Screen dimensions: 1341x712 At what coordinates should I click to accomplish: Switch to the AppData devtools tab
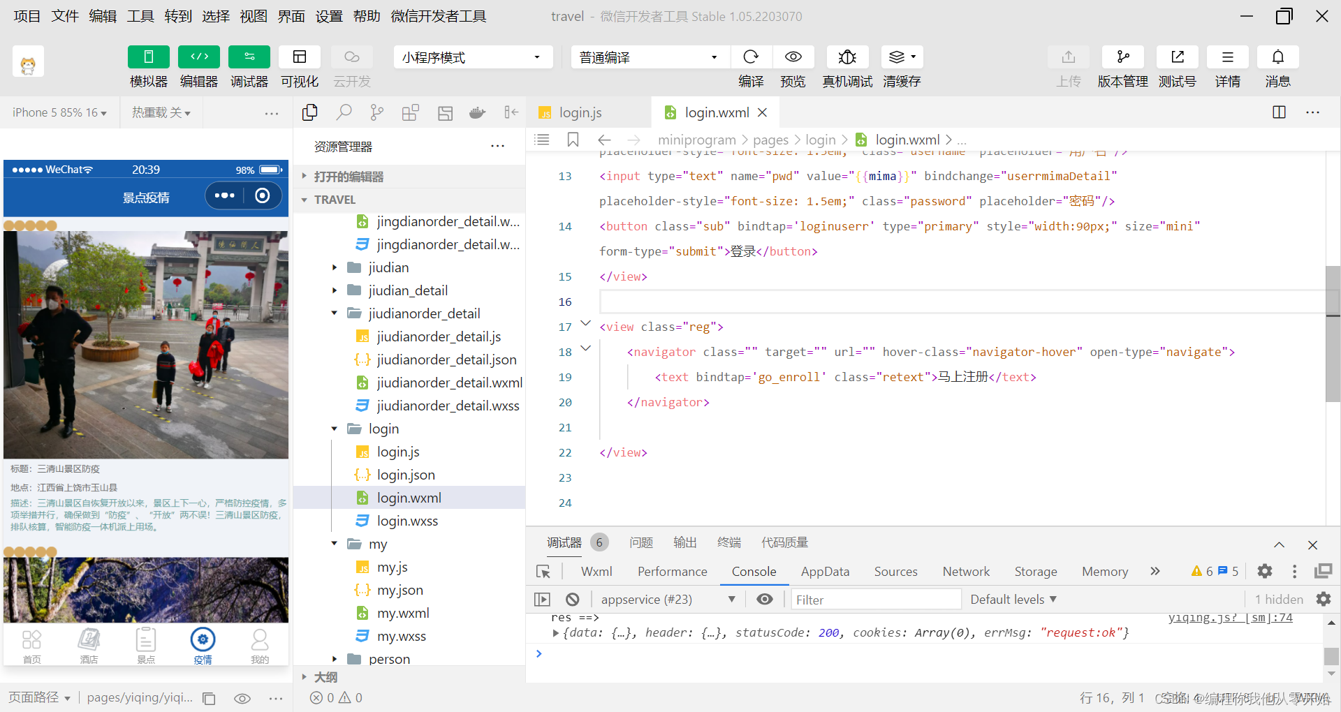(825, 572)
